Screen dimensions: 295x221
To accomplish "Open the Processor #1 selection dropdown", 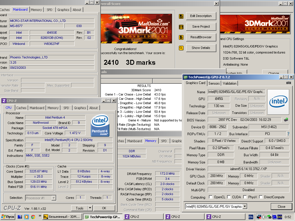I will pos(54,198).
